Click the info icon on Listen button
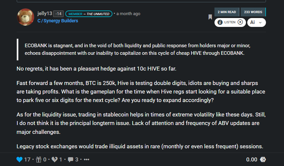This screenshot has height=166, width=284. (x=220, y=22)
